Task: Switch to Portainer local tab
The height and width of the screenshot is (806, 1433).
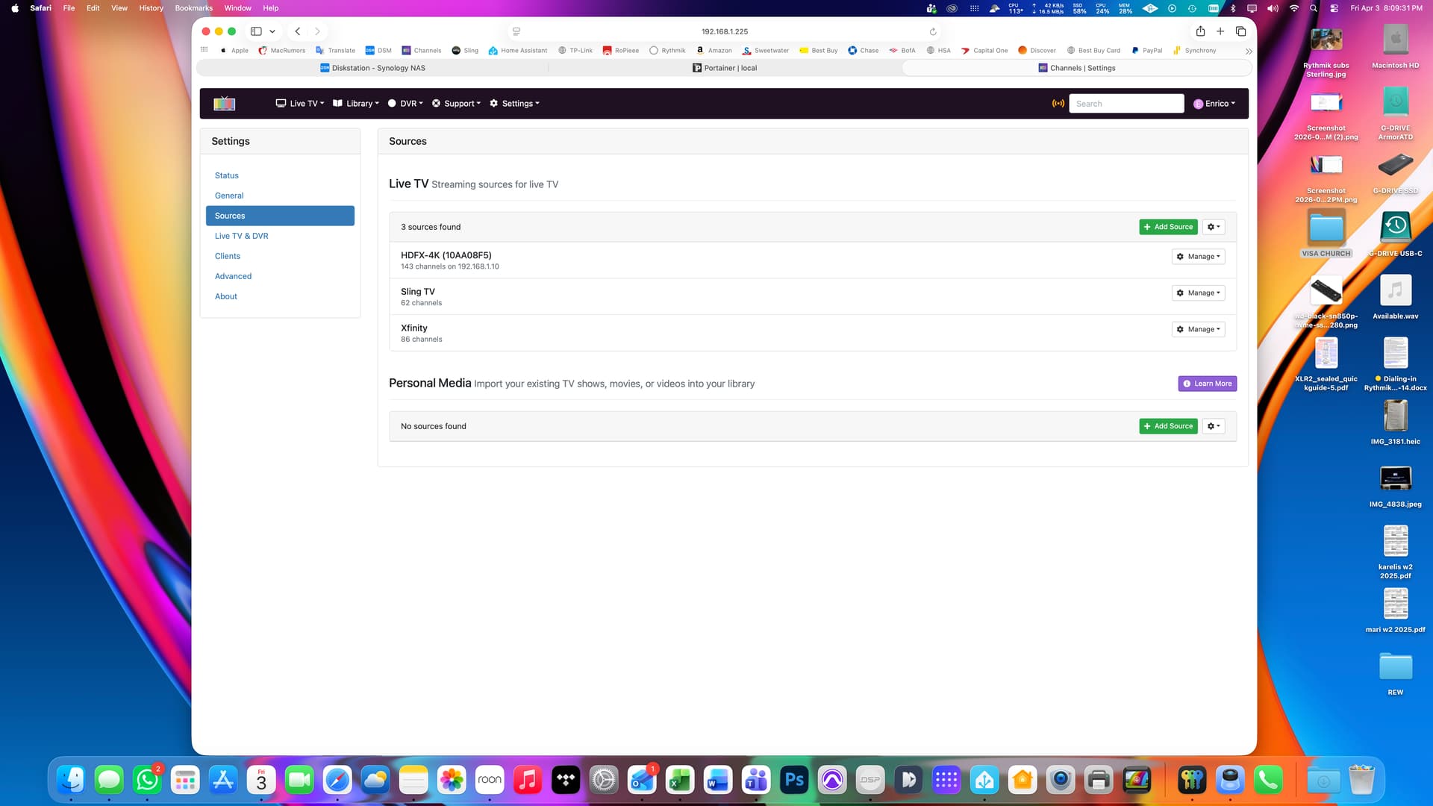Action: click(x=724, y=68)
